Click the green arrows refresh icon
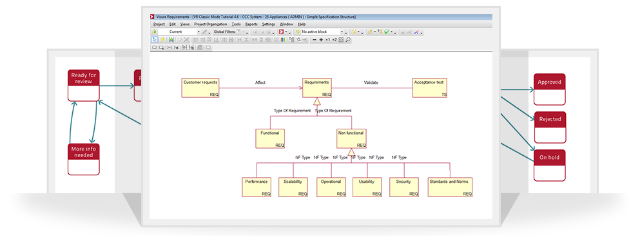The width and height of the screenshot is (640, 246). coord(171,39)
